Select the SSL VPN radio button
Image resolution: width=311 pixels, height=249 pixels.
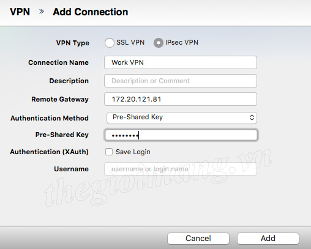tap(110, 43)
